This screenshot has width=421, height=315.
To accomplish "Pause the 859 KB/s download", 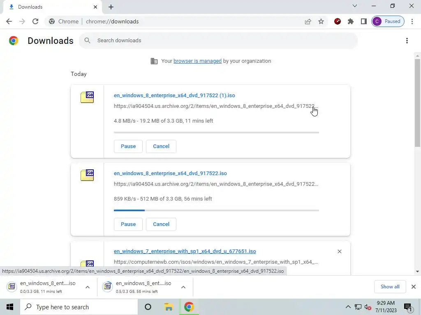I will tap(128, 224).
